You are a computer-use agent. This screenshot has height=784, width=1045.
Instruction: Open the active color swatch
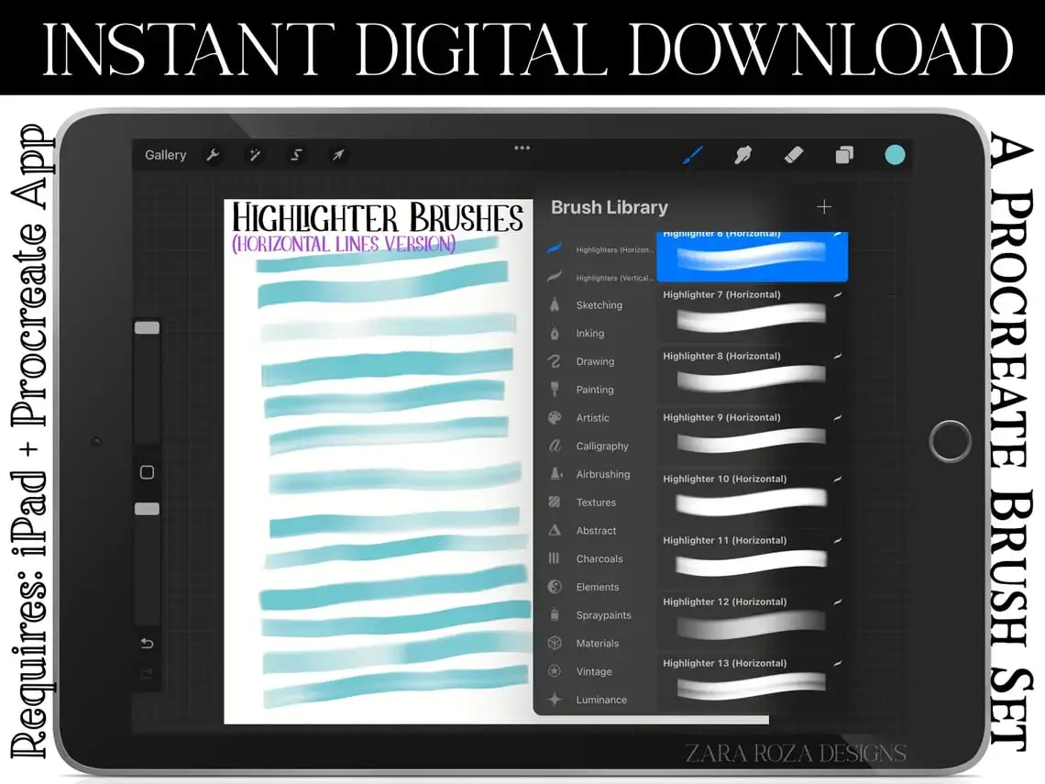tap(893, 154)
